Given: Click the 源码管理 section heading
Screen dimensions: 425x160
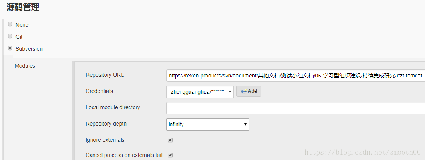Looking at the screenshot, I should [x=23, y=8].
